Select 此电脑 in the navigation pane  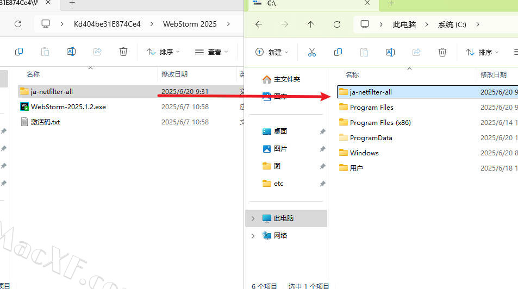point(286,218)
